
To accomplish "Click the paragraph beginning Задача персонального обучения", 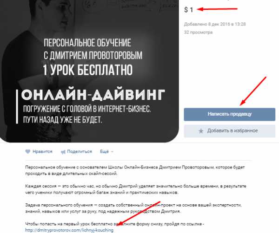I will [133, 208].
